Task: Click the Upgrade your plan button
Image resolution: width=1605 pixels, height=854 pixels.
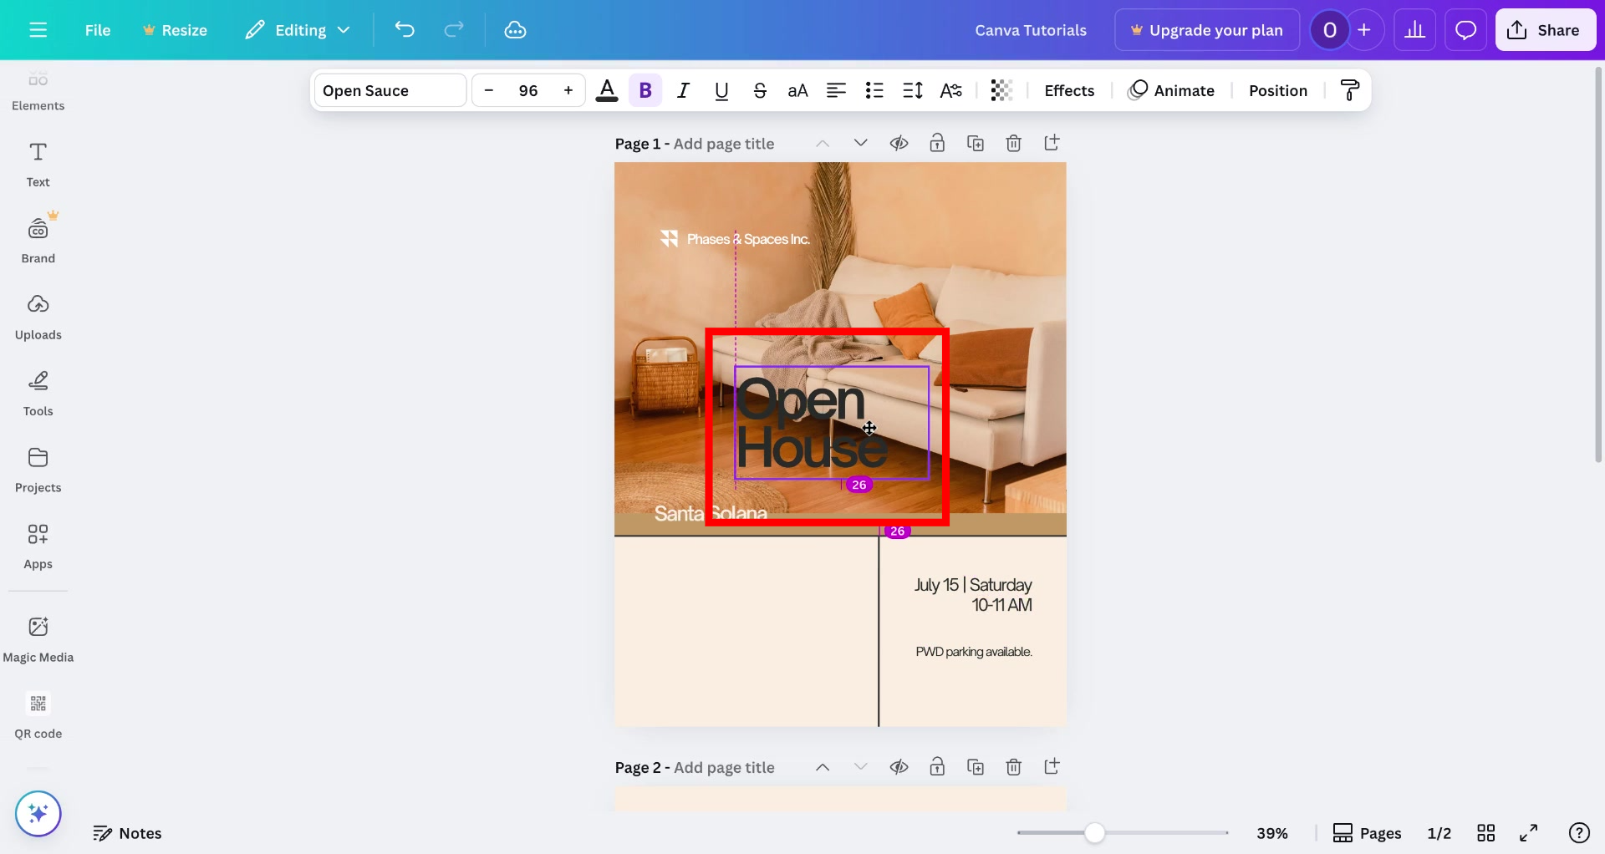Action: (1206, 29)
